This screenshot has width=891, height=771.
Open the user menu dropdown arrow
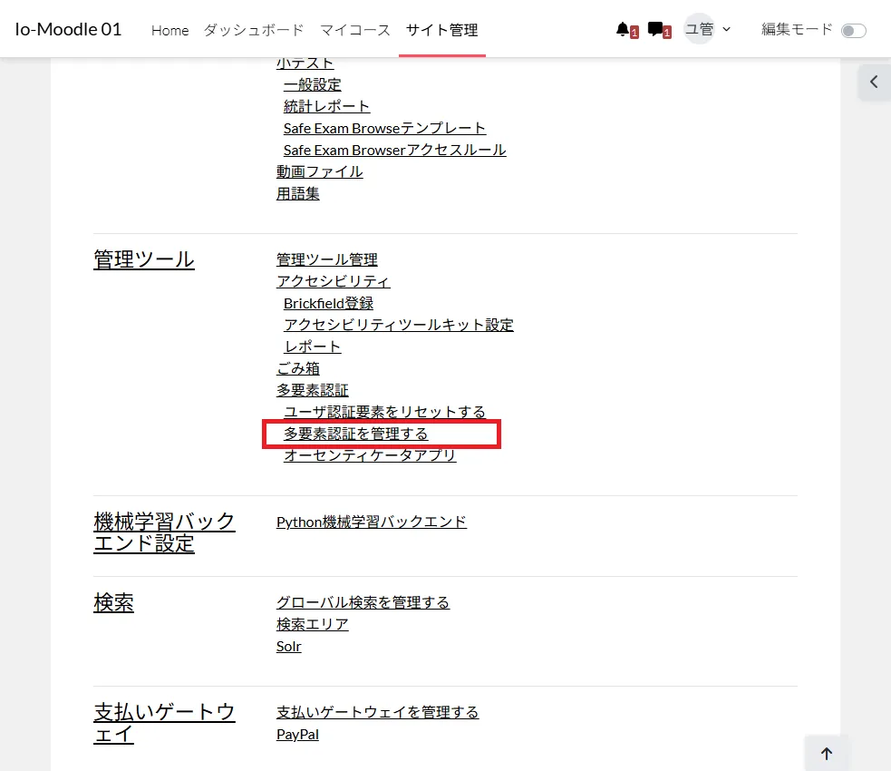click(x=726, y=29)
